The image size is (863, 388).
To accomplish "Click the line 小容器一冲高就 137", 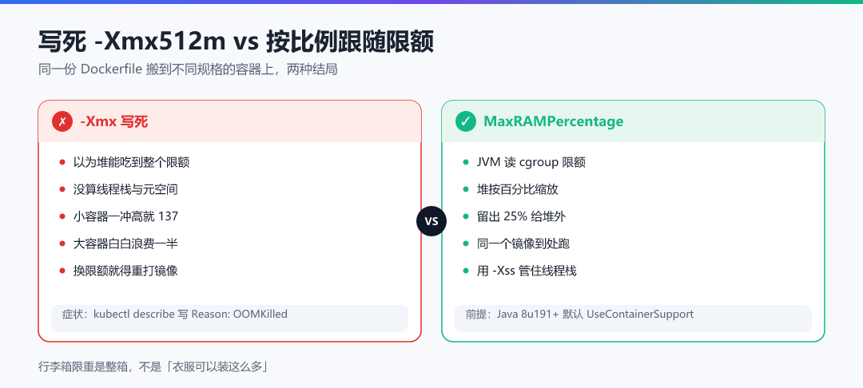I will (x=126, y=216).
